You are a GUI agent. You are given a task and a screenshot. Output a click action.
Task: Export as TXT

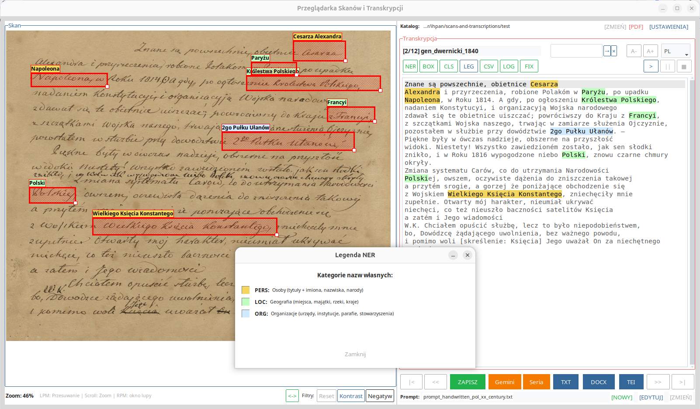pyautogui.click(x=566, y=382)
